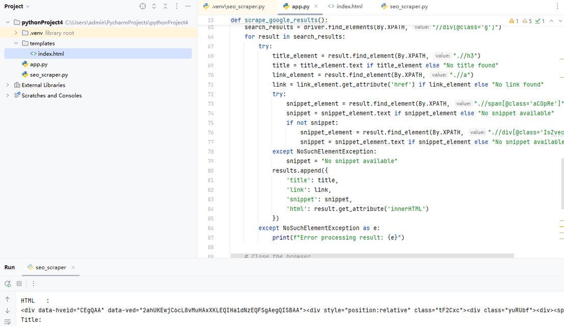Open Project panel options menu
The width and height of the screenshot is (564, 326).
click(177, 6)
